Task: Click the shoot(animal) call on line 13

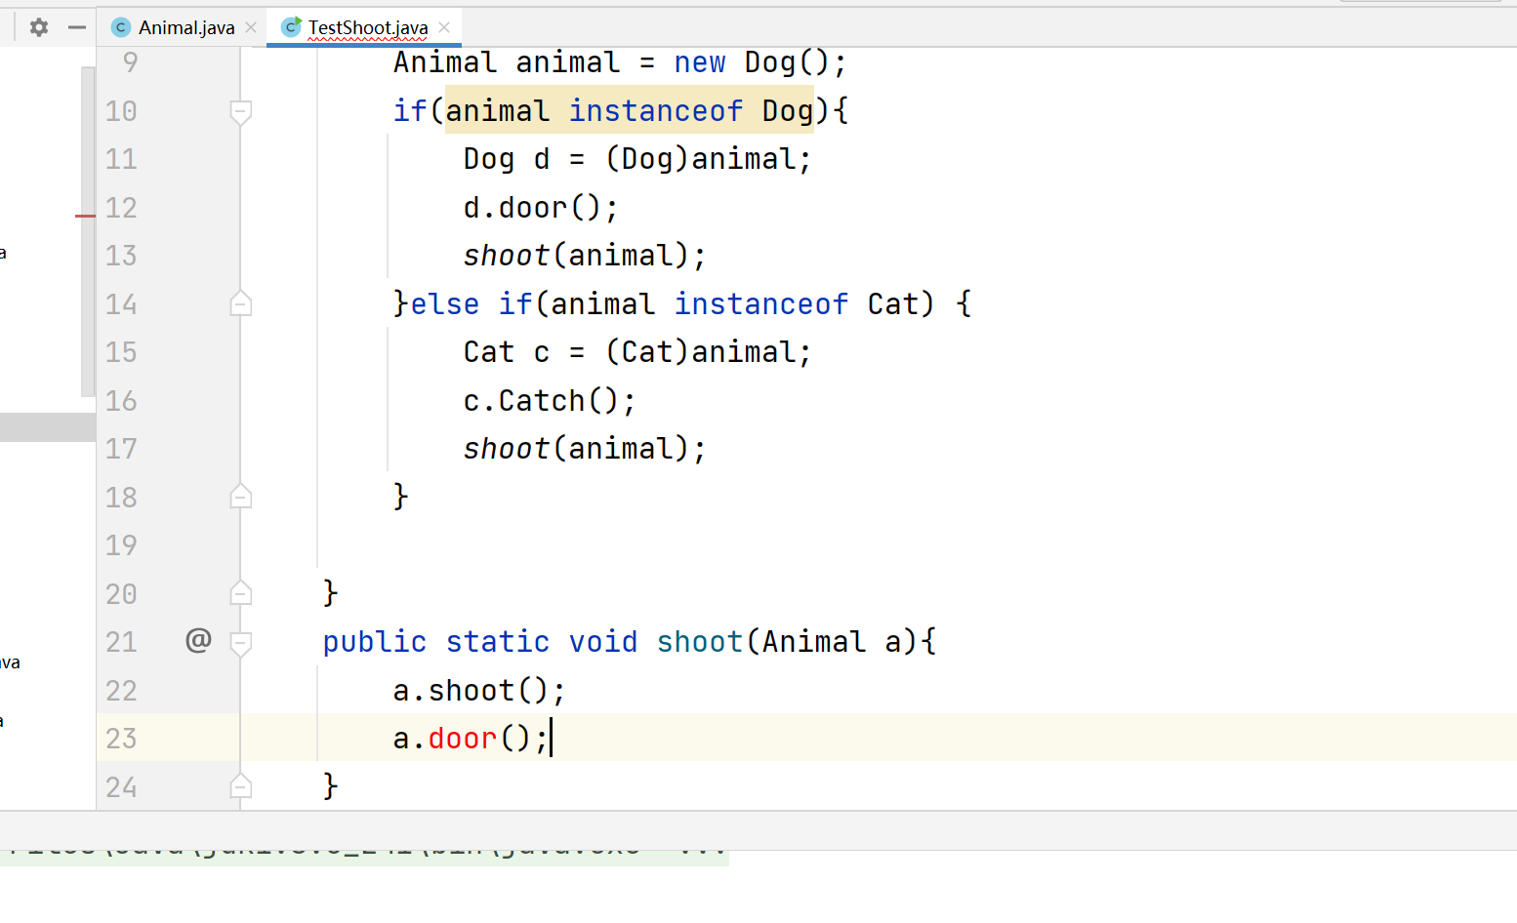Action: [584, 256]
